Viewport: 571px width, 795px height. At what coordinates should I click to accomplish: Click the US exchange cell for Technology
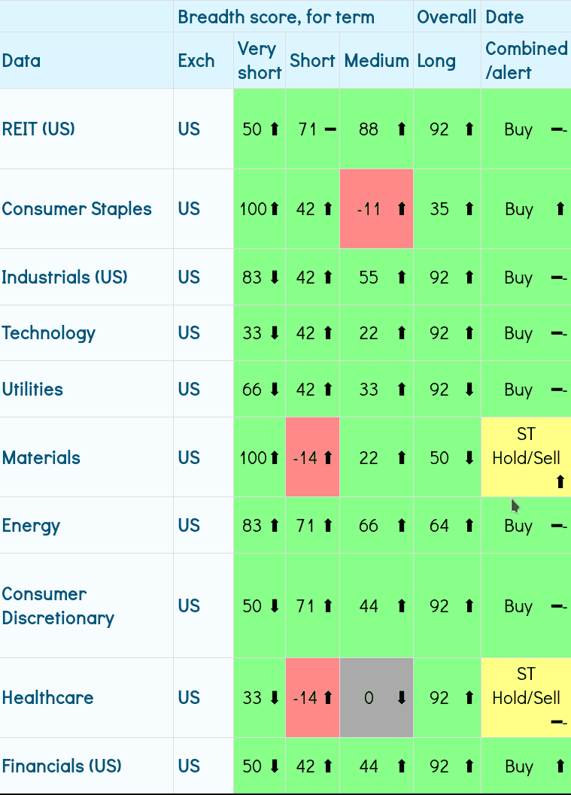[x=190, y=333]
